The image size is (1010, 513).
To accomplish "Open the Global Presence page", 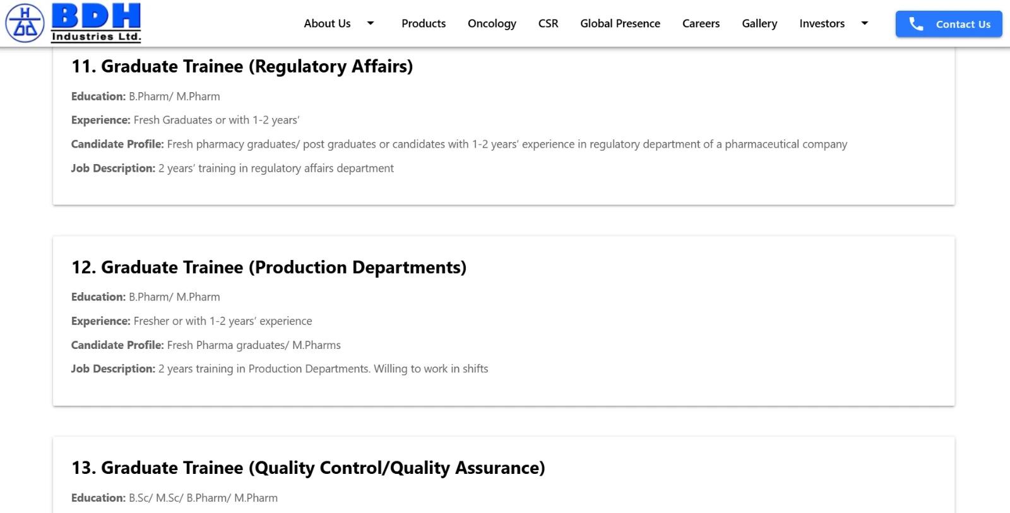I will 620,23.
